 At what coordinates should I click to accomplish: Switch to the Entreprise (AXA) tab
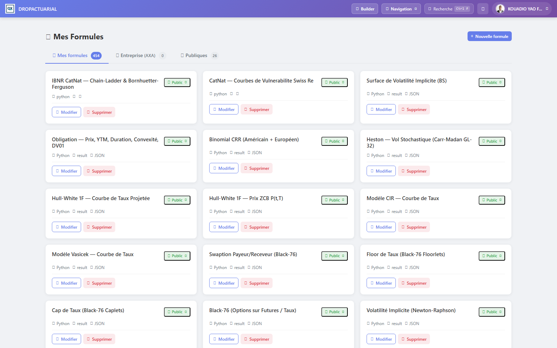pyautogui.click(x=141, y=56)
